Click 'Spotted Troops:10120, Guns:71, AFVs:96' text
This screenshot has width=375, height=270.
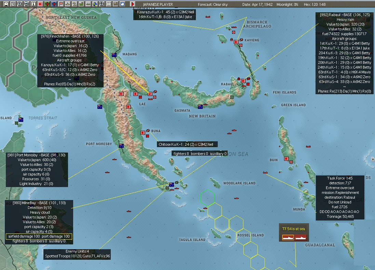tap(78, 256)
